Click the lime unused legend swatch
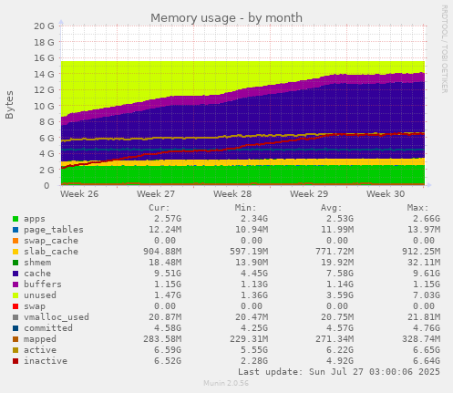 15,295
